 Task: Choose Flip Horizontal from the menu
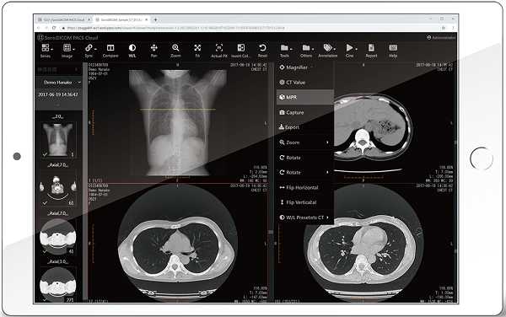click(305, 187)
